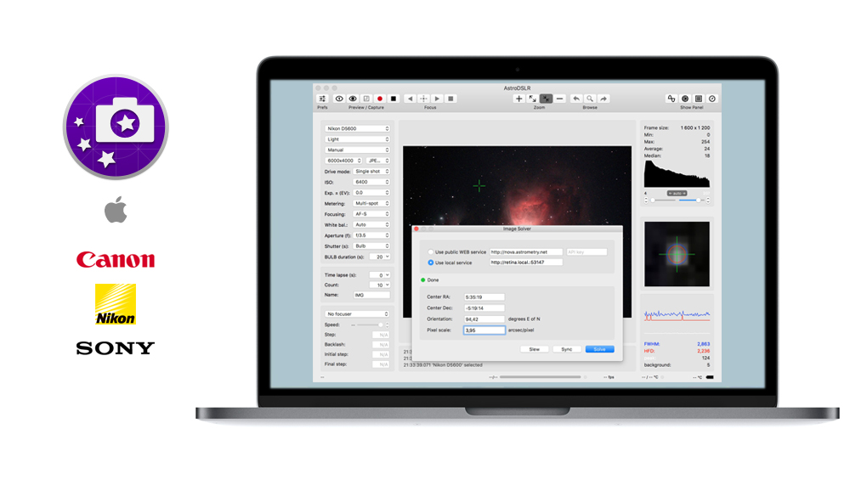Click the first eye preview icon
Viewport: 850px width, 480px height.
click(339, 99)
